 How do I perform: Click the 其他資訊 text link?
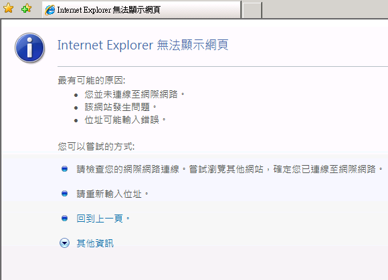click(95, 243)
